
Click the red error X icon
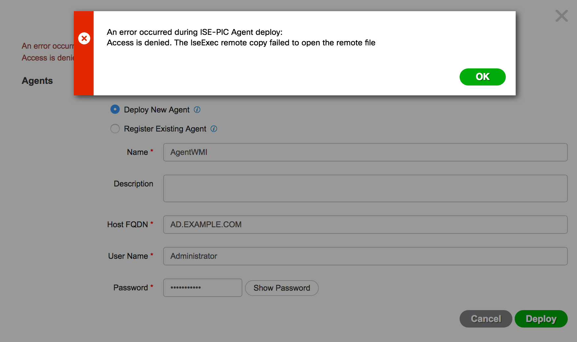(x=84, y=38)
